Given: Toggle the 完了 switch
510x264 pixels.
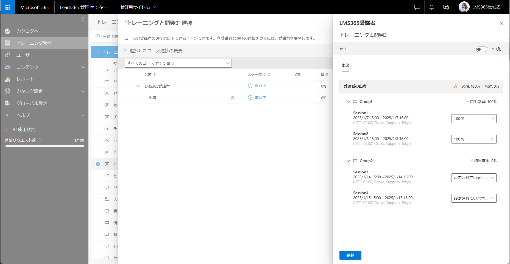Looking at the screenshot, I should point(481,49).
